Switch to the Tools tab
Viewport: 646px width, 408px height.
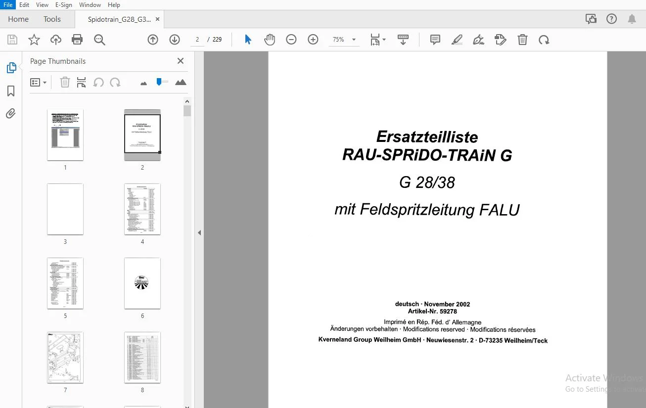coord(52,19)
